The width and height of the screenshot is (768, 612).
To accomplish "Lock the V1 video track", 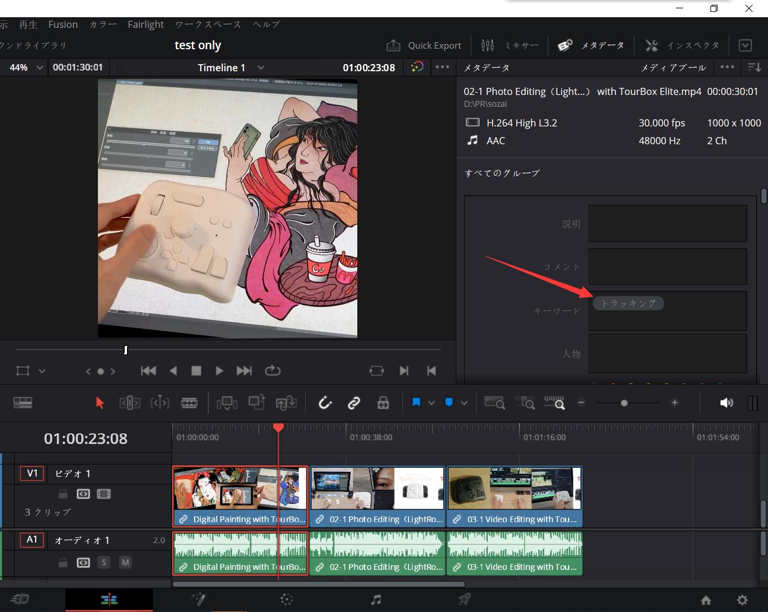I will tap(62, 494).
